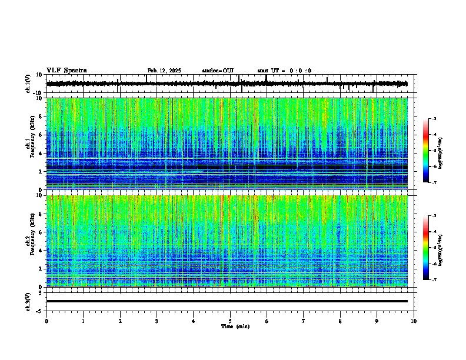This screenshot has width=466, height=360.
Task: Click the 'station=OUJ' label
Action: pyautogui.click(x=218, y=71)
